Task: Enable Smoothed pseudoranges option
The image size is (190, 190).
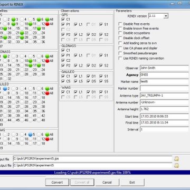Action: pos(120,53)
